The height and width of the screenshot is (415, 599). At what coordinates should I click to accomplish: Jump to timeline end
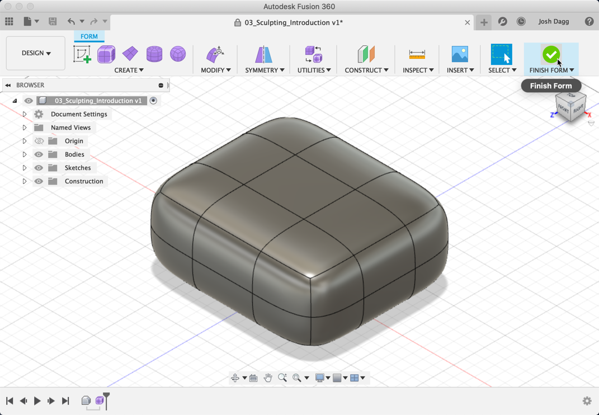[65, 401]
